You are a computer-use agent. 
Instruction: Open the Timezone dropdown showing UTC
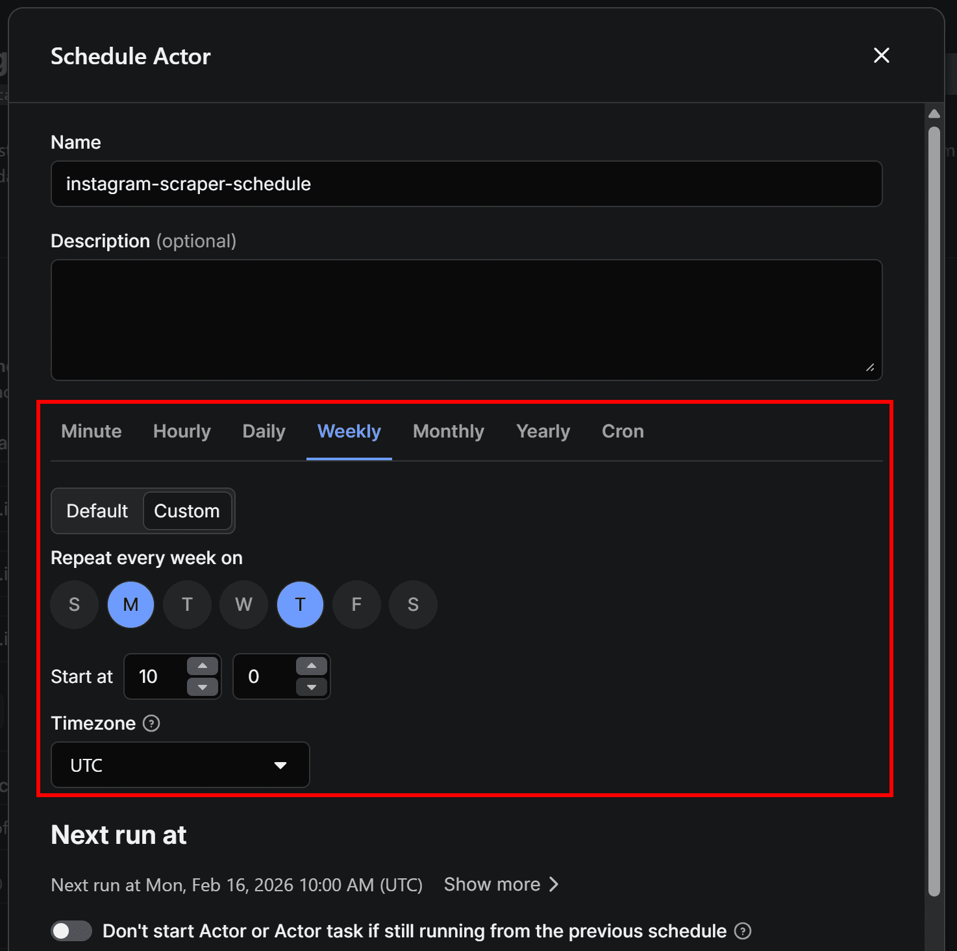[x=180, y=765]
